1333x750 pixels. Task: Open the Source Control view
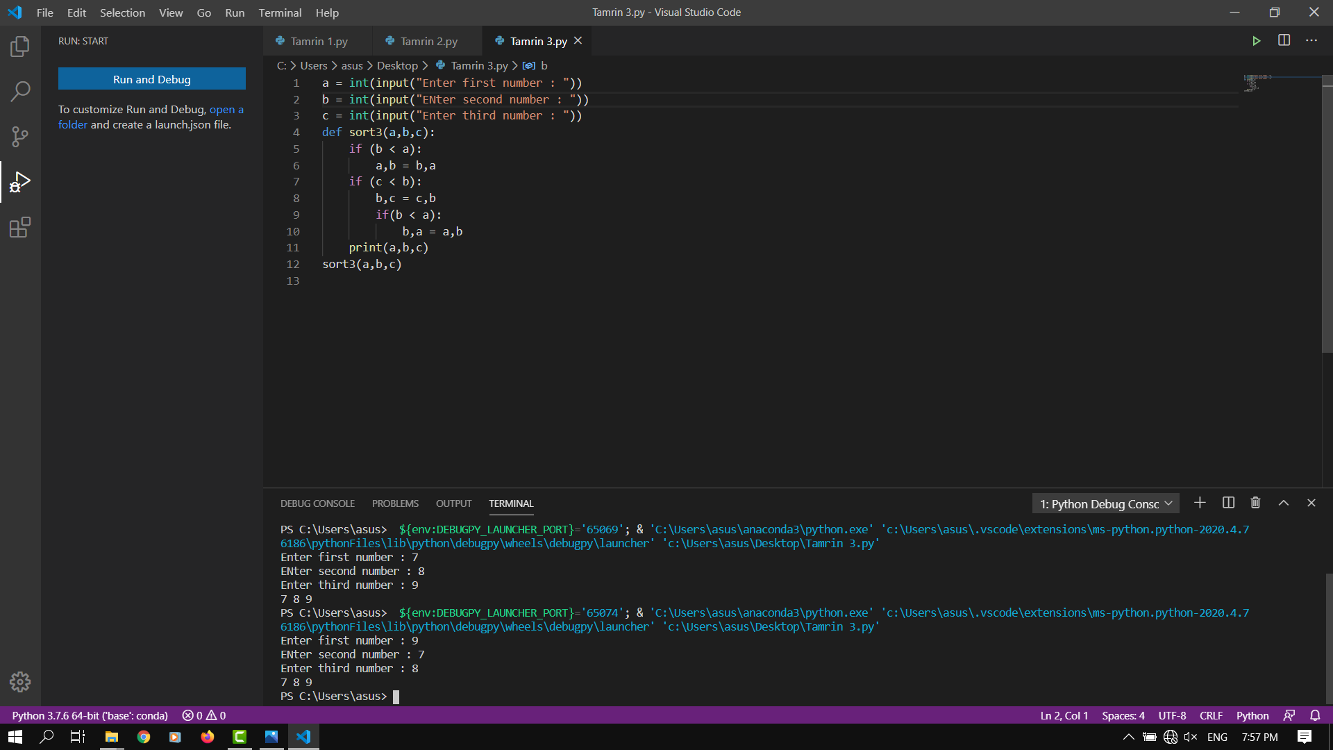[x=20, y=137]
